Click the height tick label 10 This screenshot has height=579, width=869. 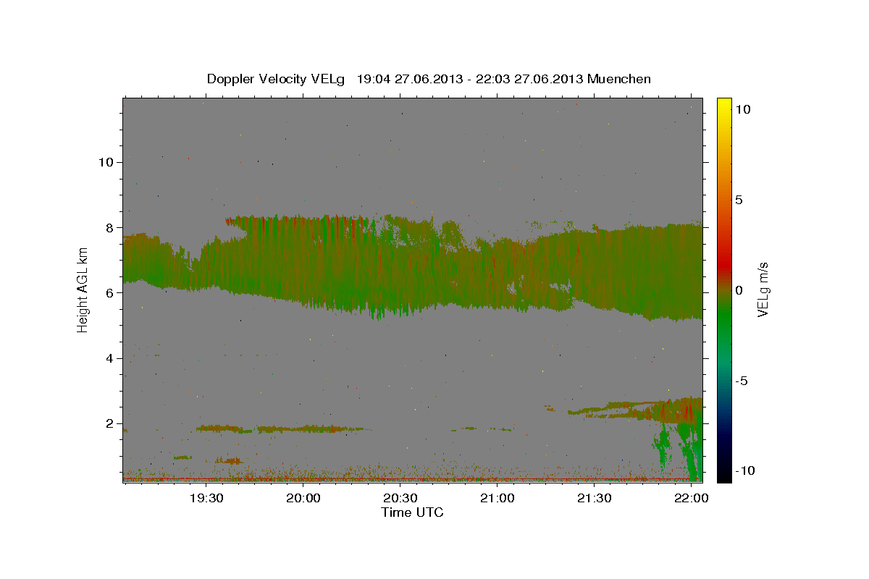(106, 162)
